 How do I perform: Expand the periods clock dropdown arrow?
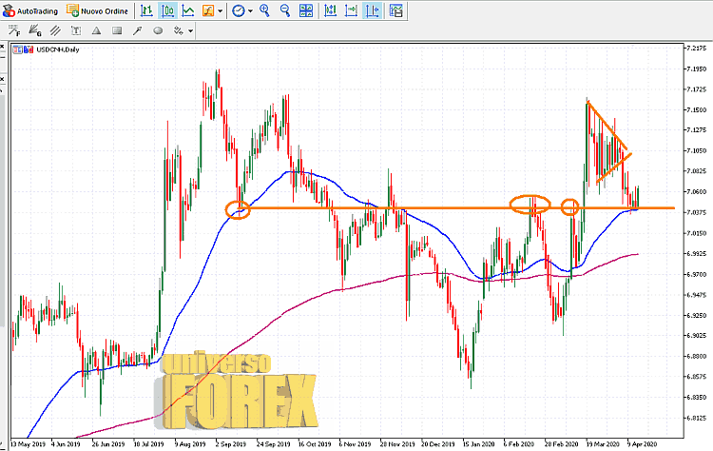click(251, 11)
